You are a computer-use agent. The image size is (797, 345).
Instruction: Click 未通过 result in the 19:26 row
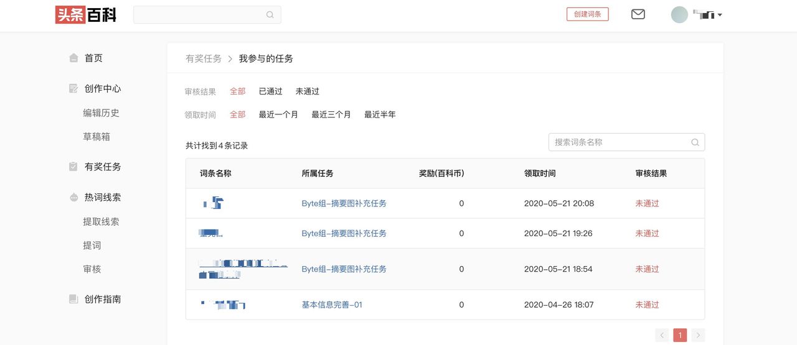647,233
